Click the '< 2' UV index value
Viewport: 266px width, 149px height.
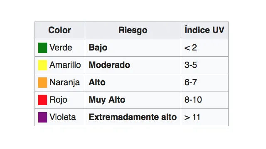pos(191,48)
